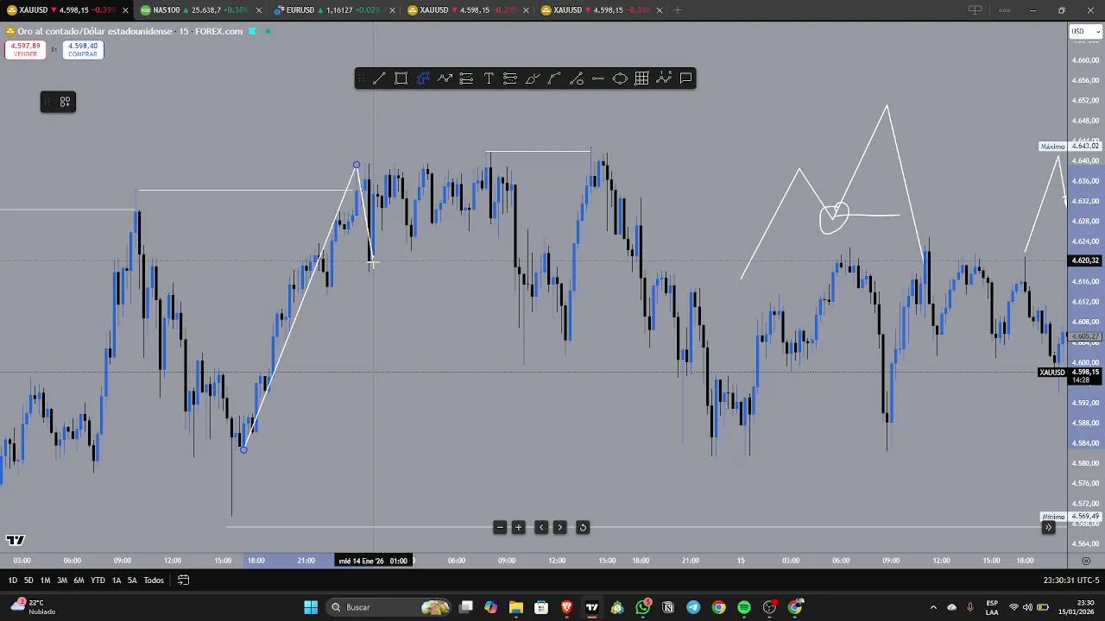Screen dimensions: 1105x621
Task: Select the 1M time range
Action: (45, 580)
